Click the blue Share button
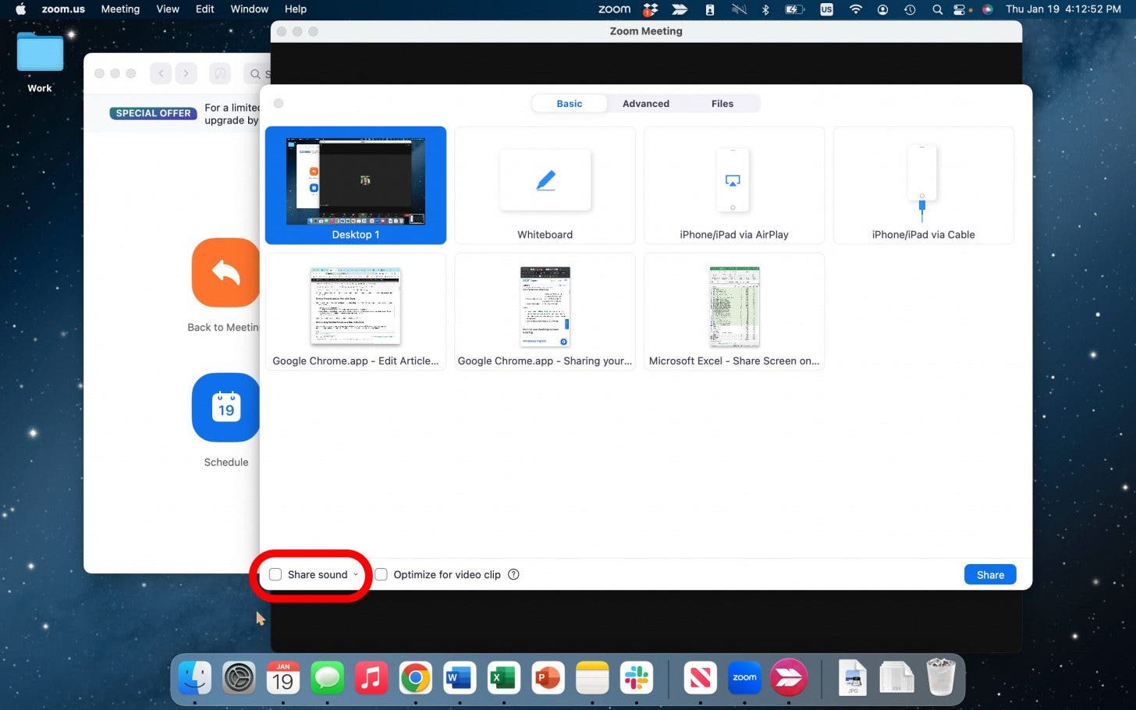The image size is (1136, 710). tap(990, 574)
